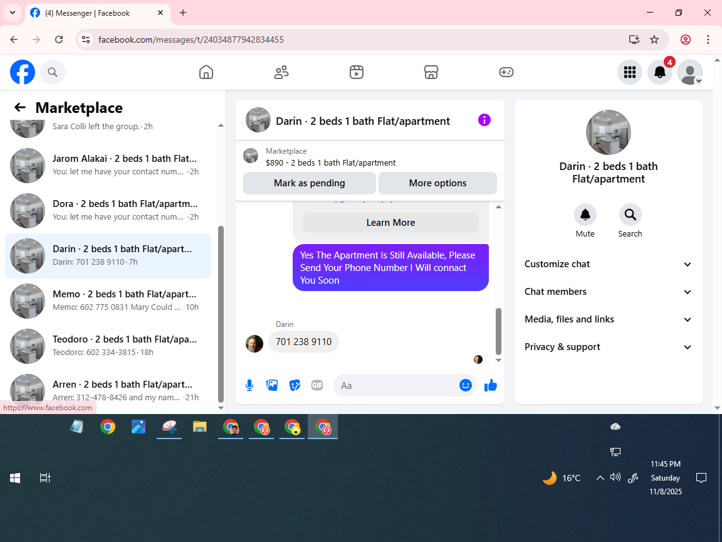Image resolution: width=722 pixels, height=542 pixels.
Task: Show hidden tray icons chevron
Action: click(x=600, y=478)
